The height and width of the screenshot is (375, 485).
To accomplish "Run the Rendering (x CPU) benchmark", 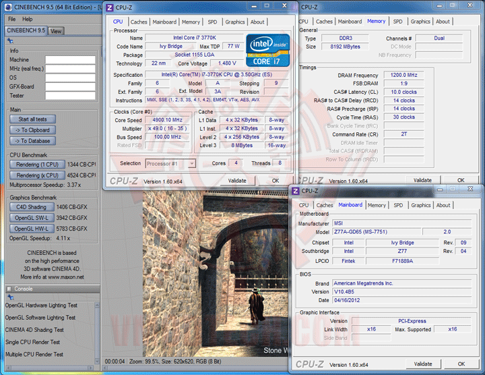I will pyautogui.click(x=37, y=175).
